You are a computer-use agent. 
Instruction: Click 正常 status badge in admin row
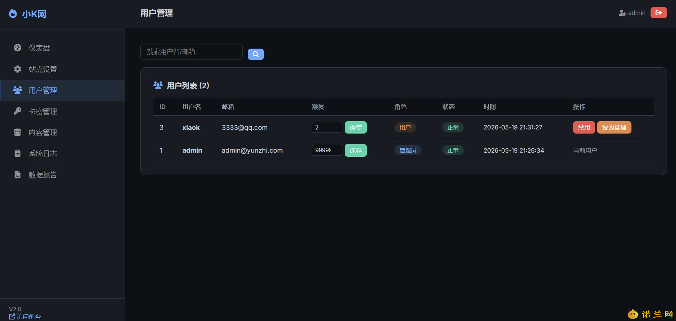pyautogui.click(x=453, y=150)
